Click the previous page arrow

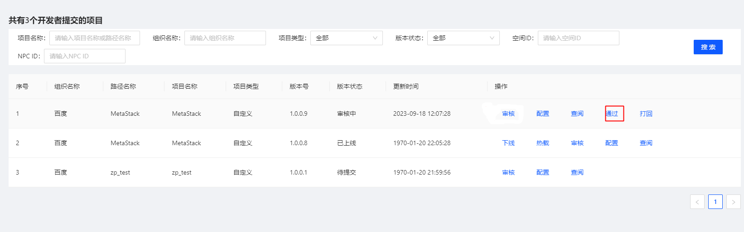pos(697,202)
